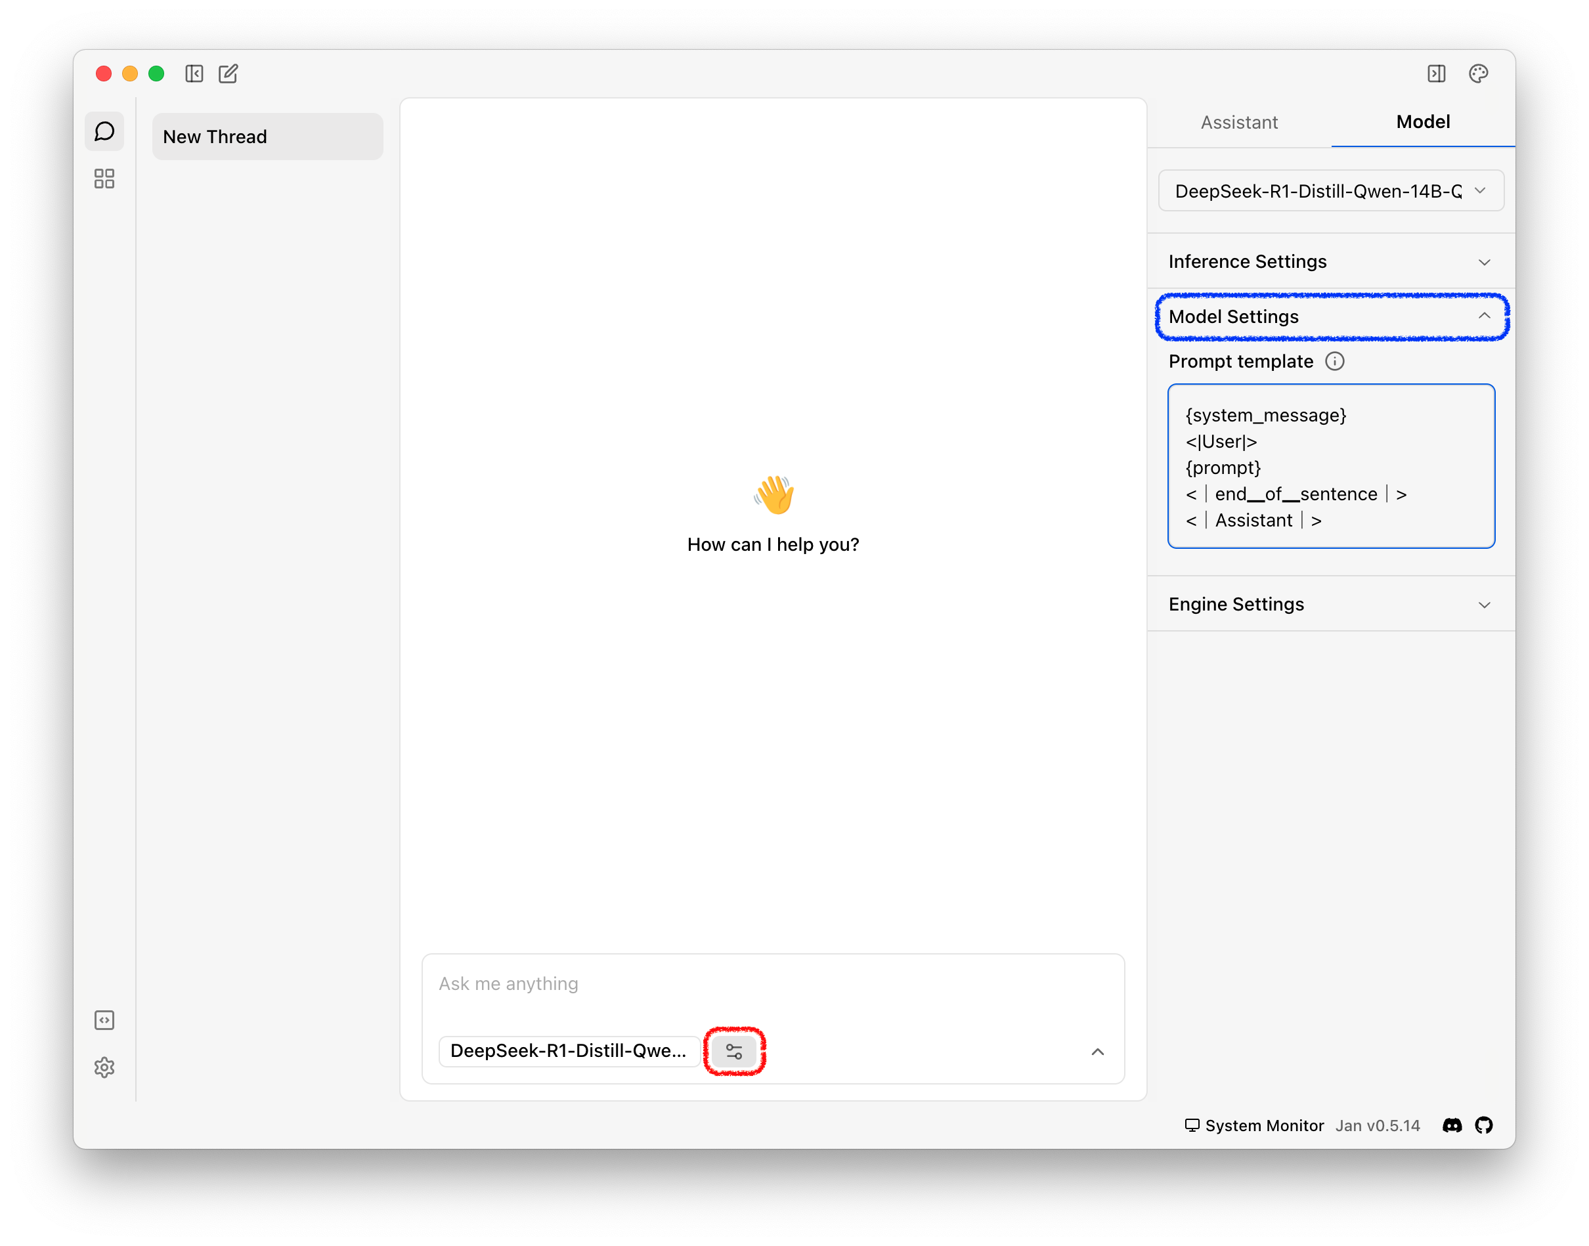The image size is (1589, 1246).
Task: Open the Discord icon in status bar
Action: [x=1452, y=1125]
